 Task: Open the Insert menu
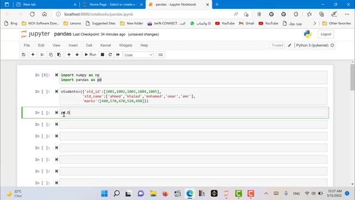pos(73,45)
